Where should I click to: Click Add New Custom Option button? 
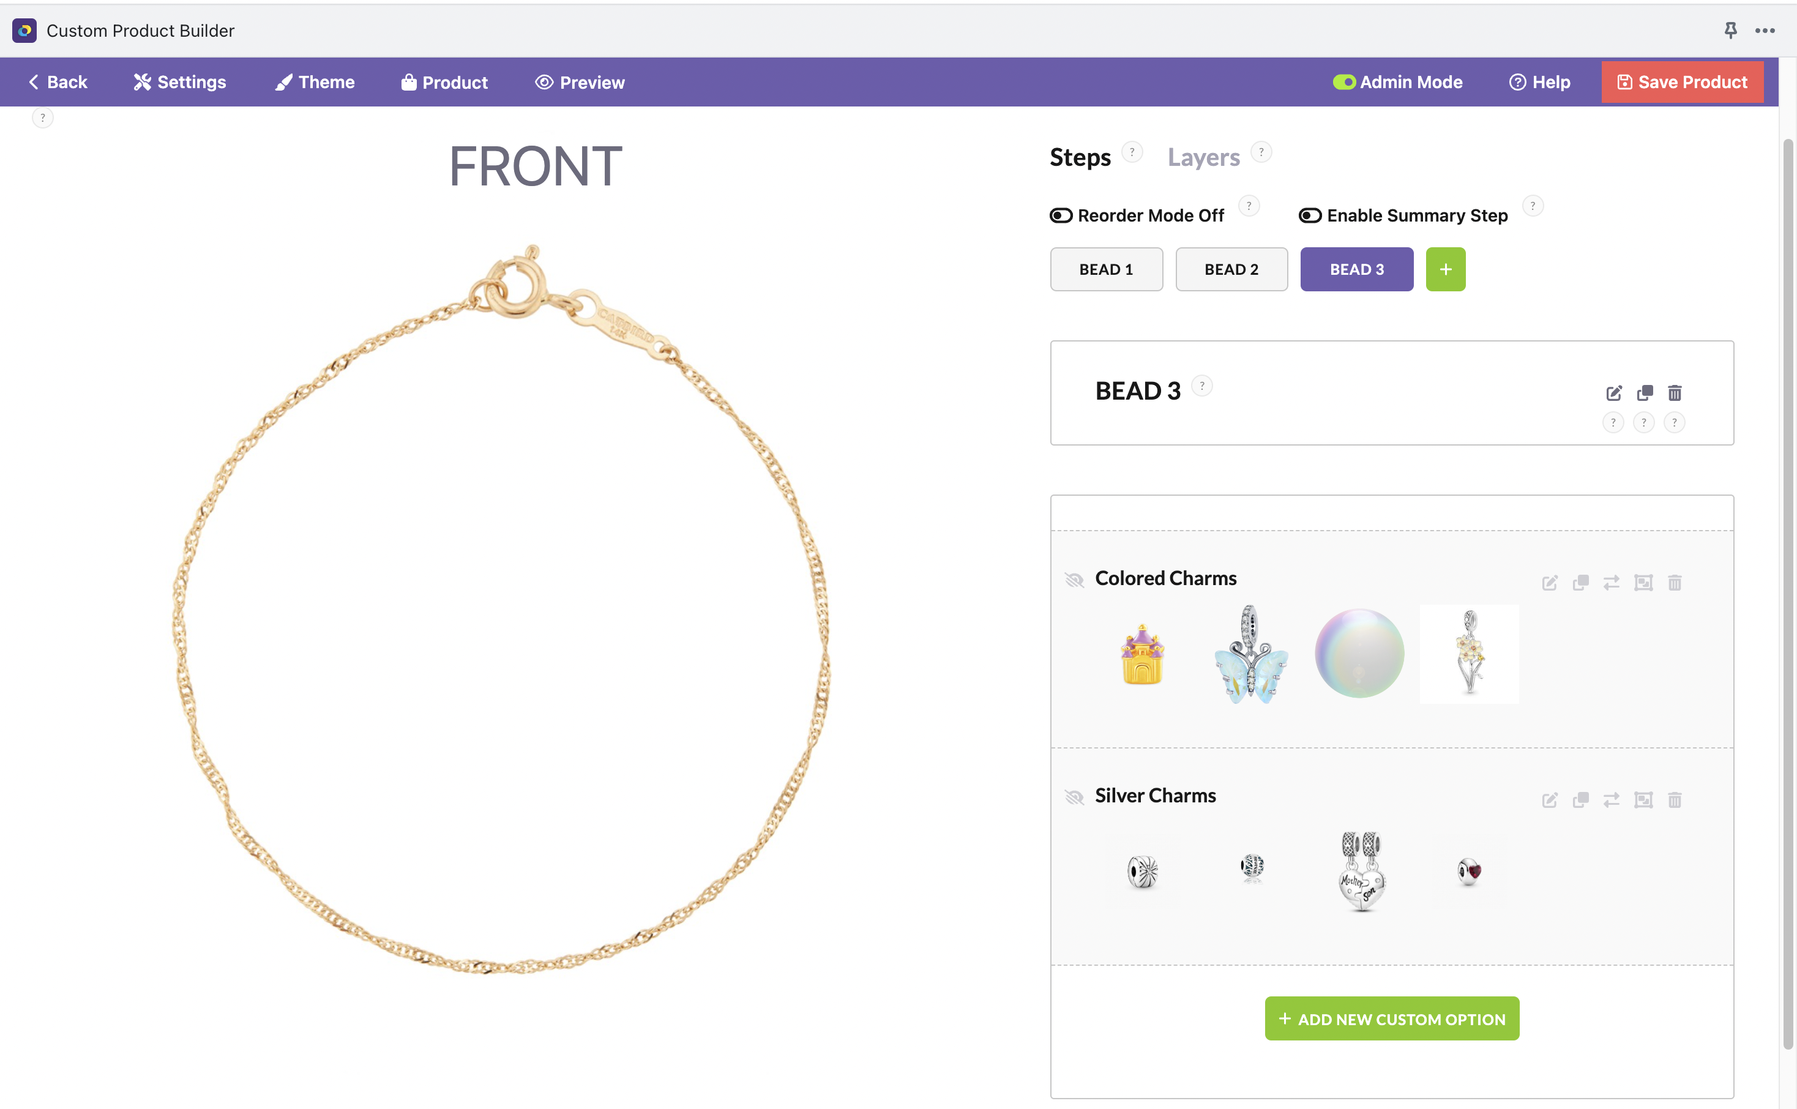(1391, 1019)
